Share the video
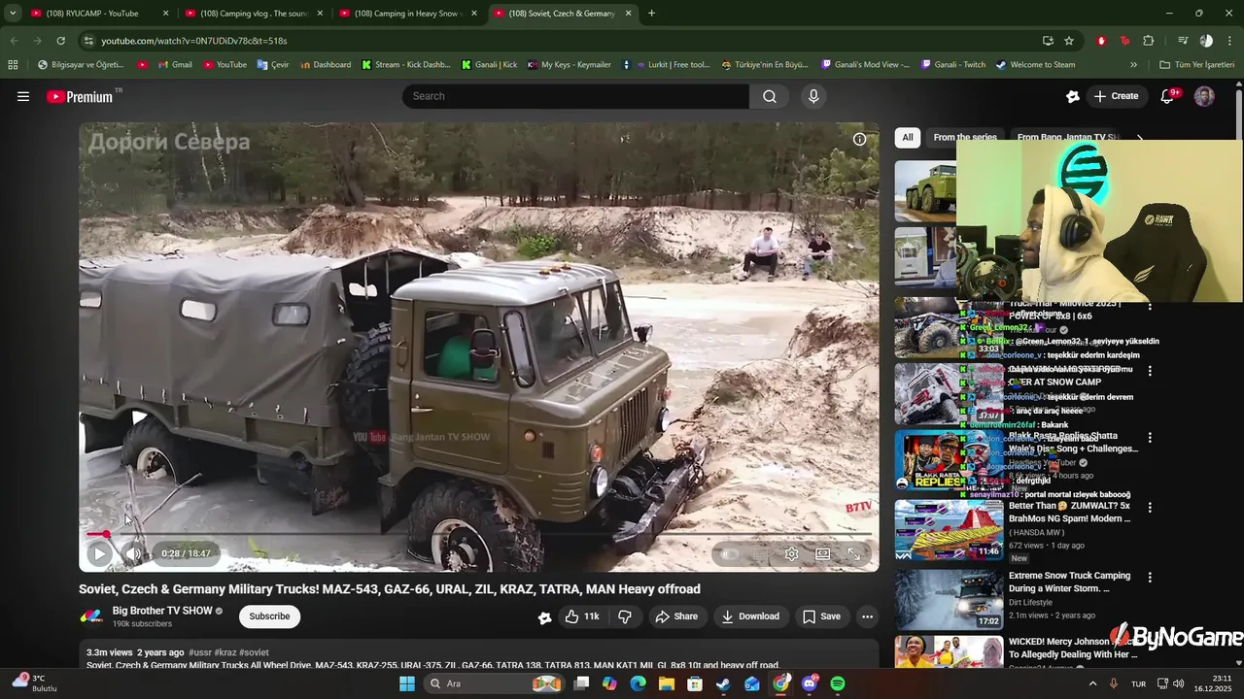The height and width of the screenshot is (699, 1244). (676, 616)
